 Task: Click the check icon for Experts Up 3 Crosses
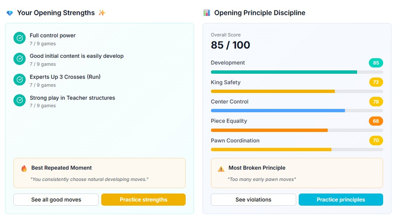tap(19, 80)
